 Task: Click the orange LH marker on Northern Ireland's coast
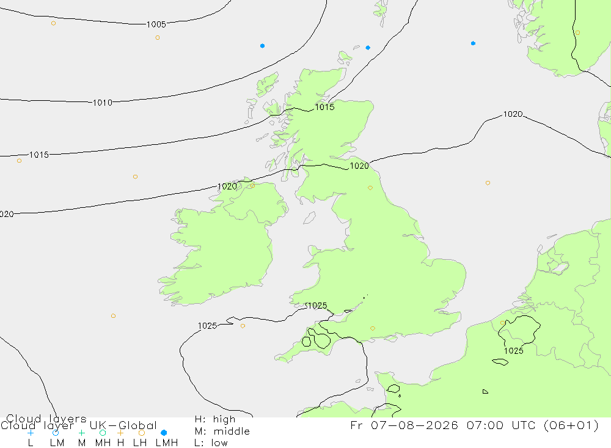click(252, 186)
